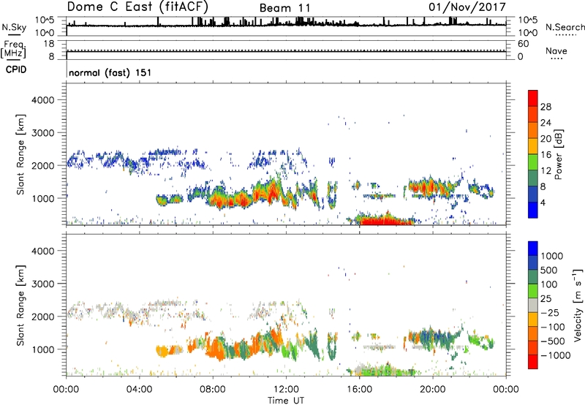Click the 'Dome C East (fitACF)' title
Image resolution: width=585 pixels, height=405 pixels.
[x=137, y=7]
